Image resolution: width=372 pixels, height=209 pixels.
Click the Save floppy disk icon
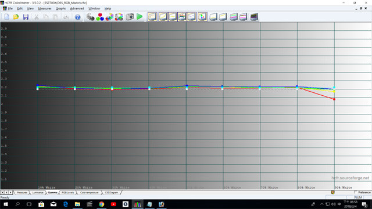coord(26,17)
